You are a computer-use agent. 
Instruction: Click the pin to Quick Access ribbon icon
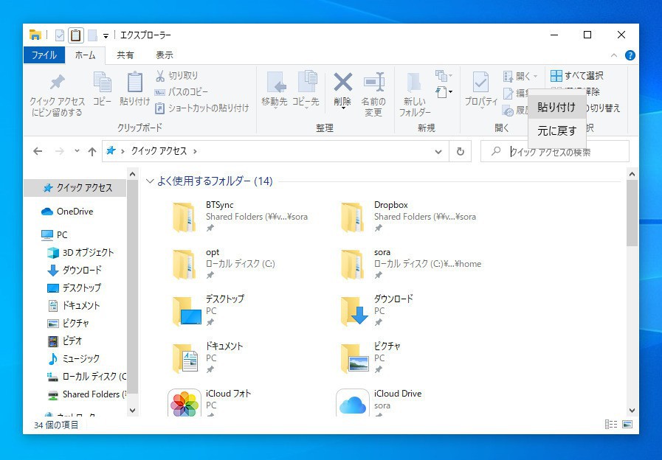tap(57, 83)
